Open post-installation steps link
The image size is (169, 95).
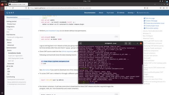point(53,31)
